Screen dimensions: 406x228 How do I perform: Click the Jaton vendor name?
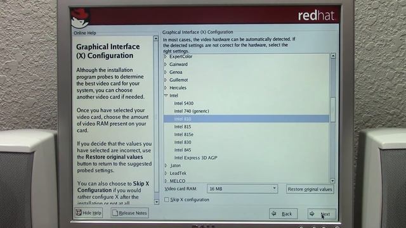point(176,165)
